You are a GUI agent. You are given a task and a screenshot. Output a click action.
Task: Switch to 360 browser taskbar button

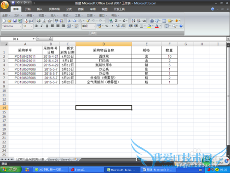(x=50, y=170)
